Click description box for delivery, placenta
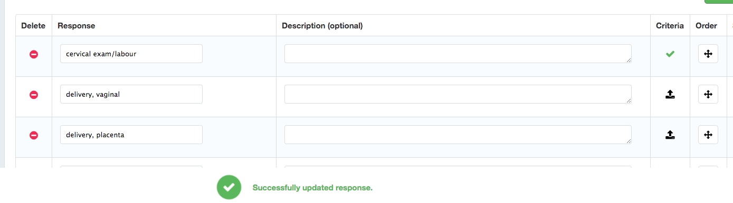Screen dimensions: 733x203 [x=458, y=135]
